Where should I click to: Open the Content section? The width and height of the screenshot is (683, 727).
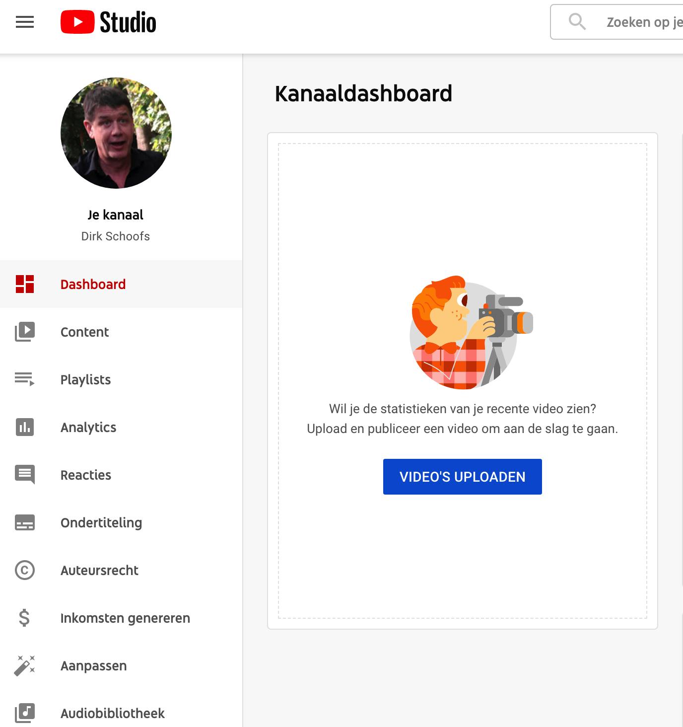tap(121, 332)
